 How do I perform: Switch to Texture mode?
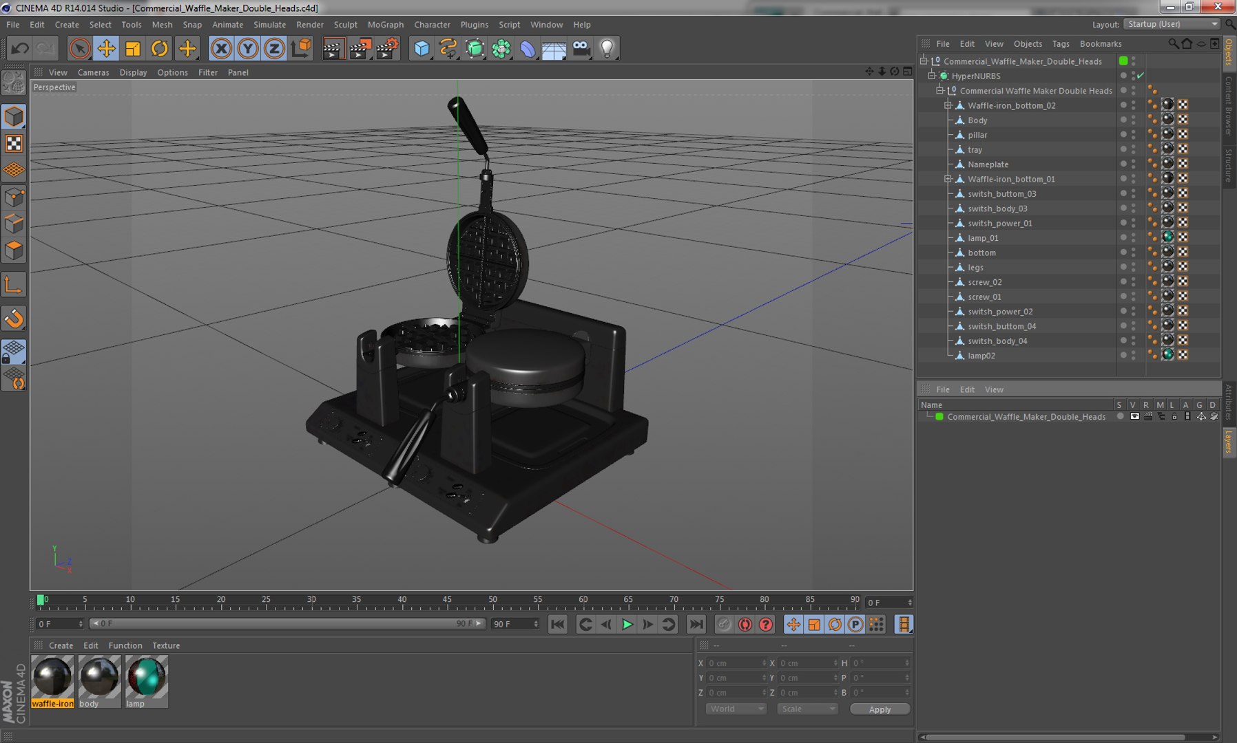coord(14,143)
